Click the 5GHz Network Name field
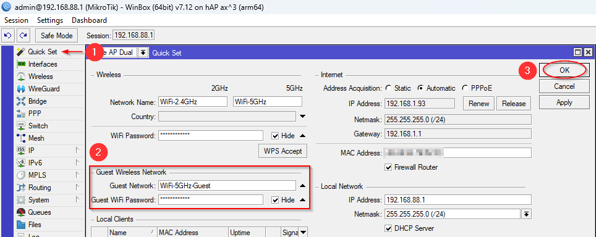The width and height of the screenshot is (596, 237). [x=268, y=102]
